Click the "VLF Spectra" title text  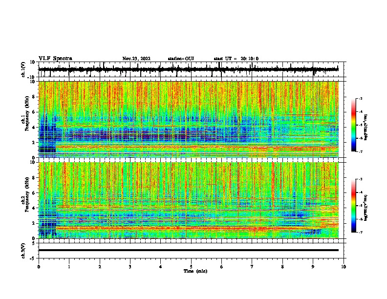pos(55,59)
